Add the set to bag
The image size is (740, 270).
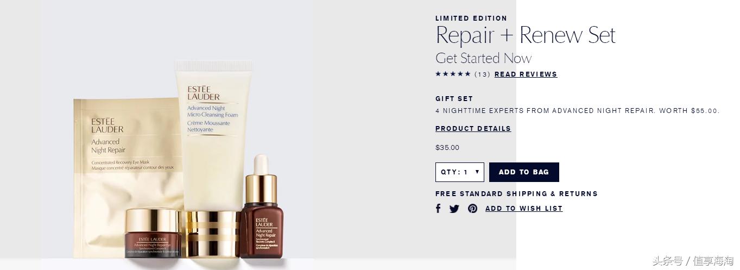524,172
